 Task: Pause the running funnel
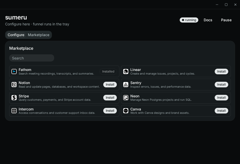[x=226, y=20]
